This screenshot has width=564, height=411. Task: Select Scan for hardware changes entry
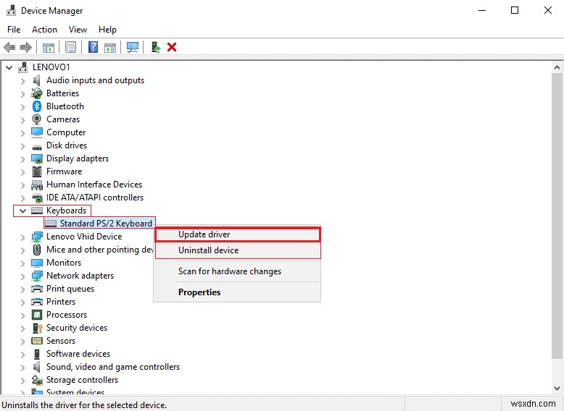[x=237, y=271]
